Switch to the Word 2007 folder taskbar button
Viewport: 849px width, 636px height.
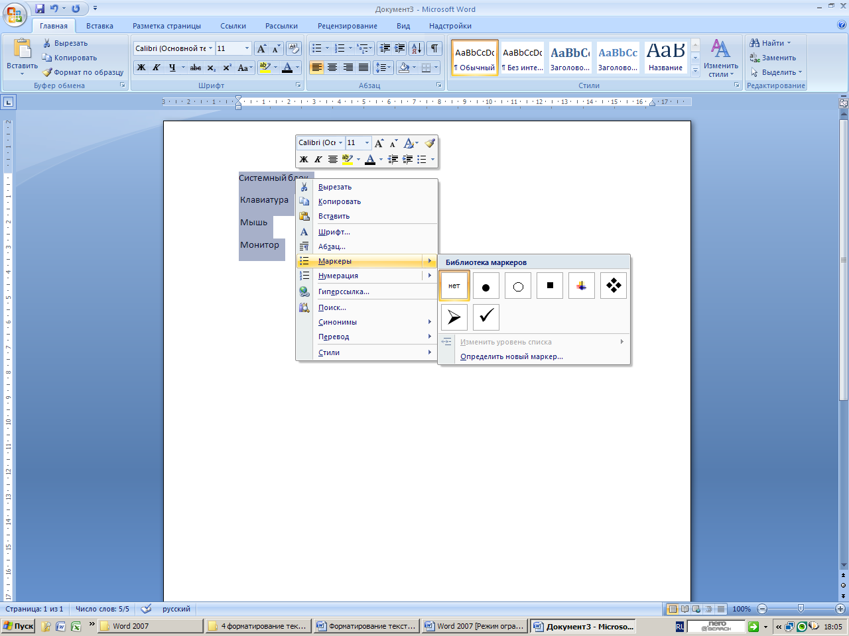tap(151, 626)
